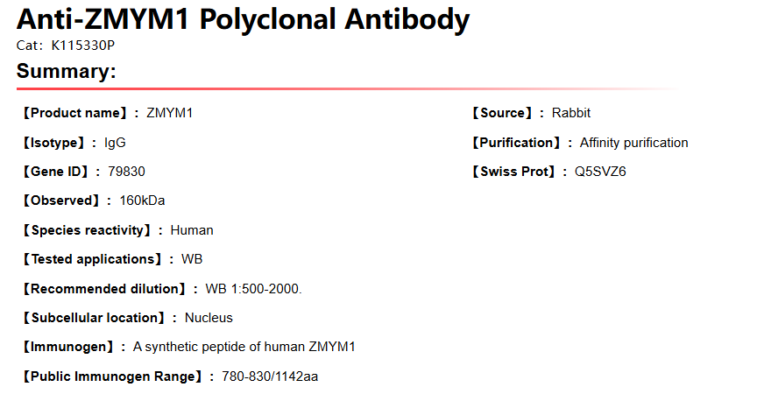The width and height of the screenshot is (757, 408).
Task: Click the Species reactivity label
Action: tap(92, 230)
